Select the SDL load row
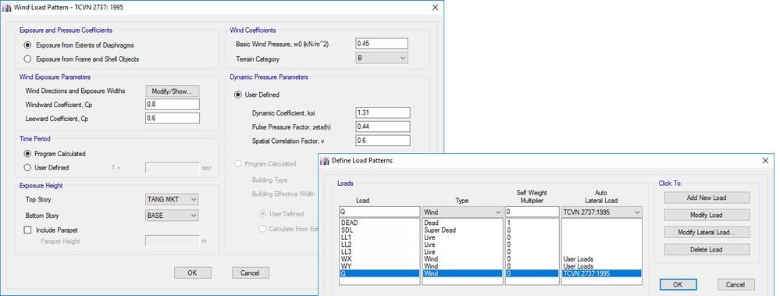780x296 pixels. [379, 230]
